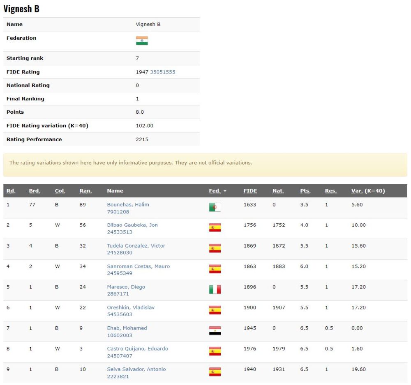The width and height of the screenshot is (411, 385).
Task: Click FIDE Rating variation value 102.00
Action: [144, 126]
